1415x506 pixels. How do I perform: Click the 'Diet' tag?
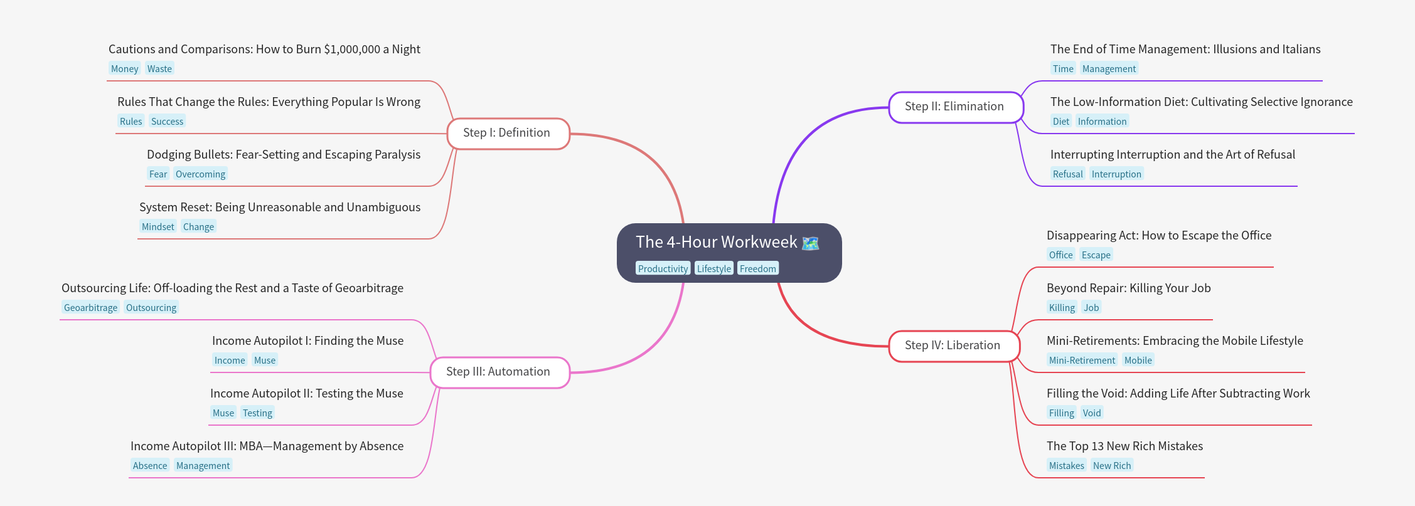[x=1061, y=121]
